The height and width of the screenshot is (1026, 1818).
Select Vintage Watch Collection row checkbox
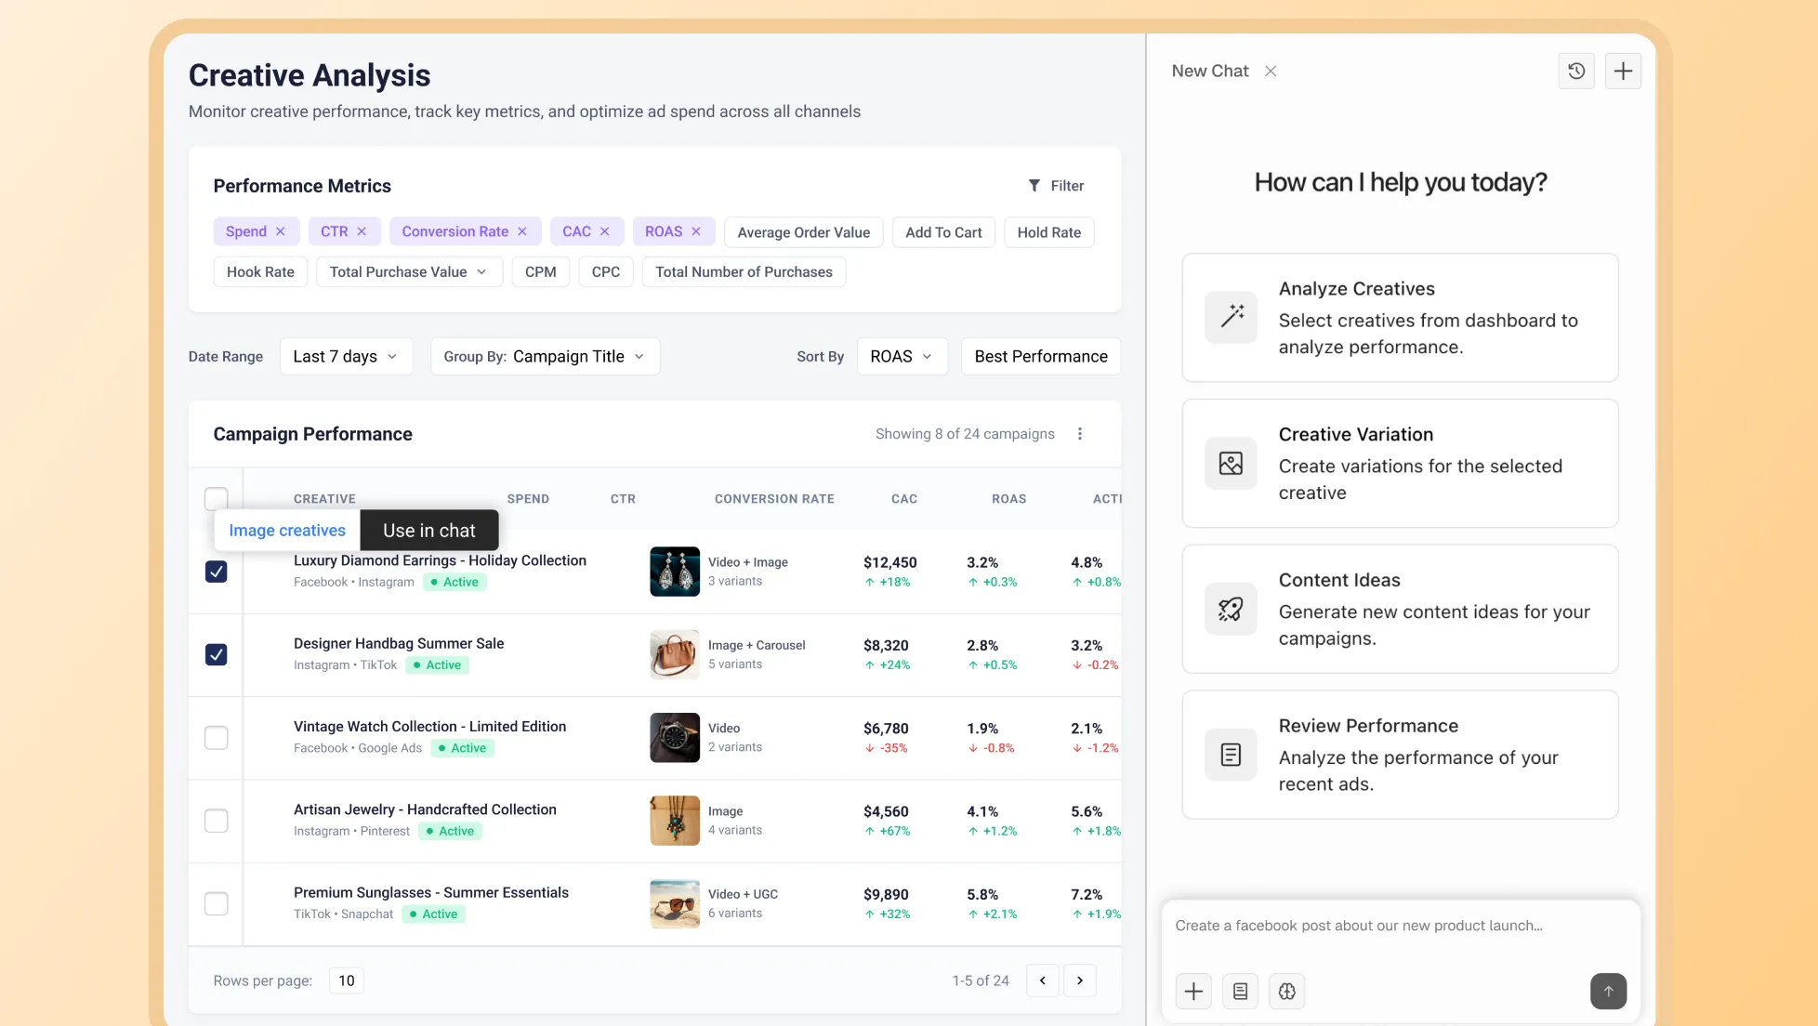[216, 738]
